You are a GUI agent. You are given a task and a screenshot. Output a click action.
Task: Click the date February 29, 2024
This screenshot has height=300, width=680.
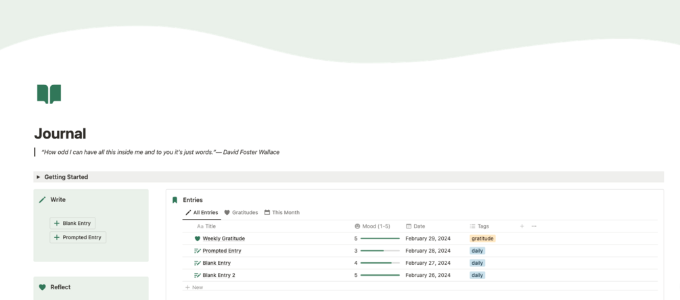(x=428, y=239)
